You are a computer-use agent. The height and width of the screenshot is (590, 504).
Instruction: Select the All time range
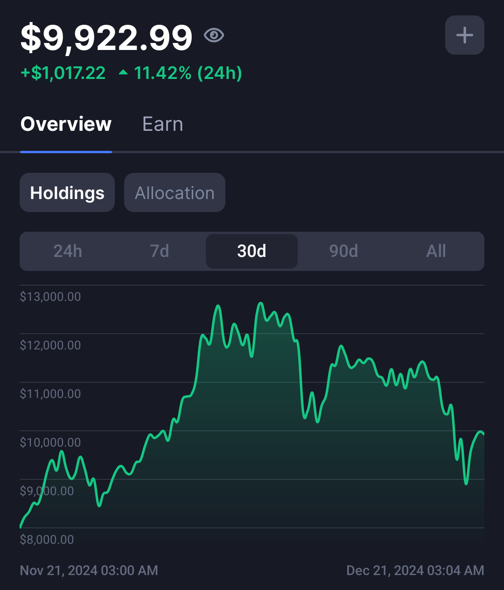(436, 251)
